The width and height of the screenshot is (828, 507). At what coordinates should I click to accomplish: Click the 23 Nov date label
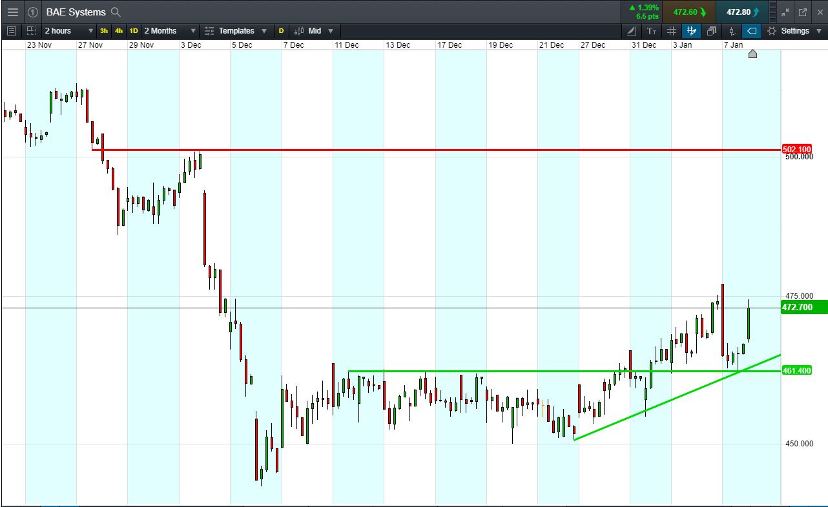pyautogui.click(x=39, y=45)
